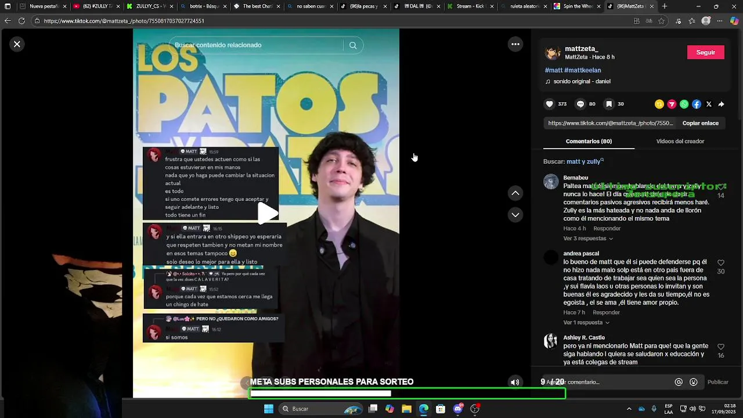The width and height of the screenshot is (743, 418).
Task: Switch to 'Videos del creador' tab
Action: tap(680, 142)
